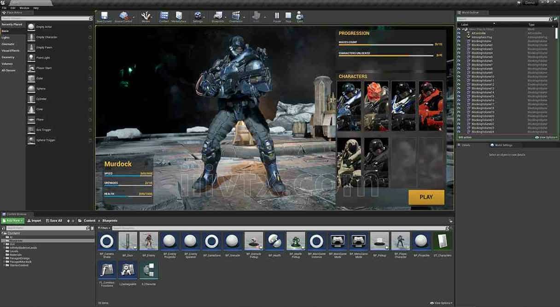
Task: Open View Options in the World Outliner
Action: click(x=545, y=137)
